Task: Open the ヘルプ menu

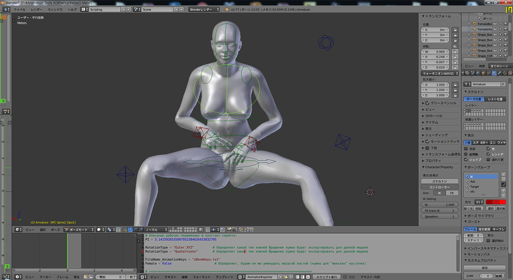Action: pyautogui.click(x=72, y=9)
